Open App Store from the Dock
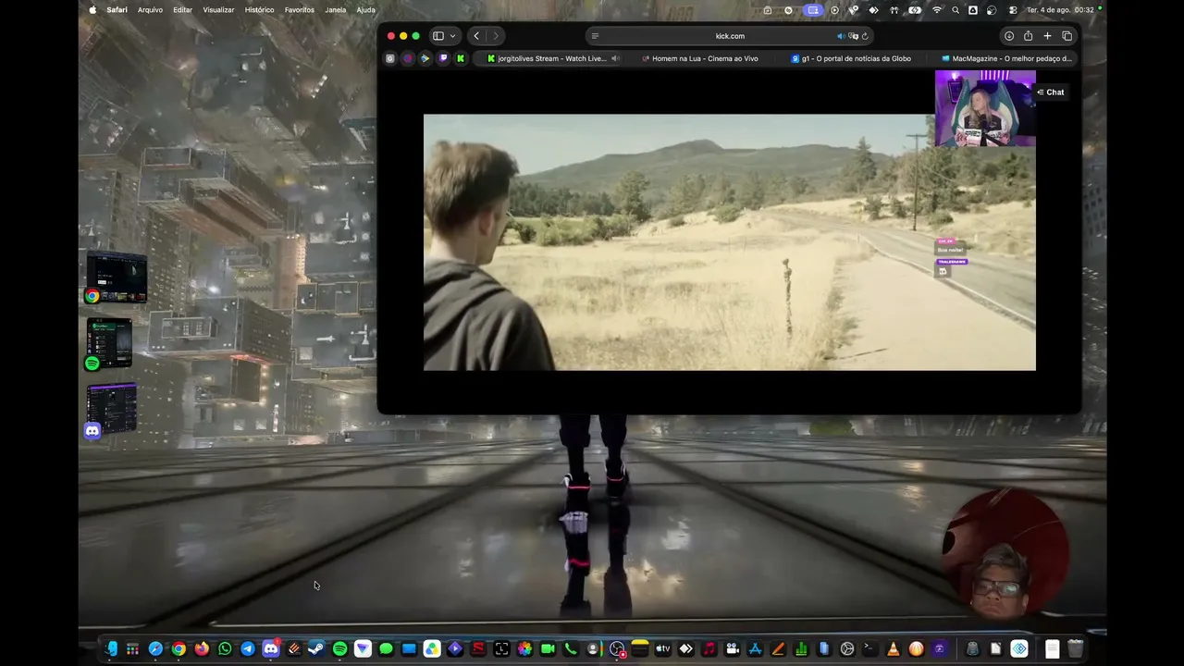1184x666 pixels. click(755, 649)
